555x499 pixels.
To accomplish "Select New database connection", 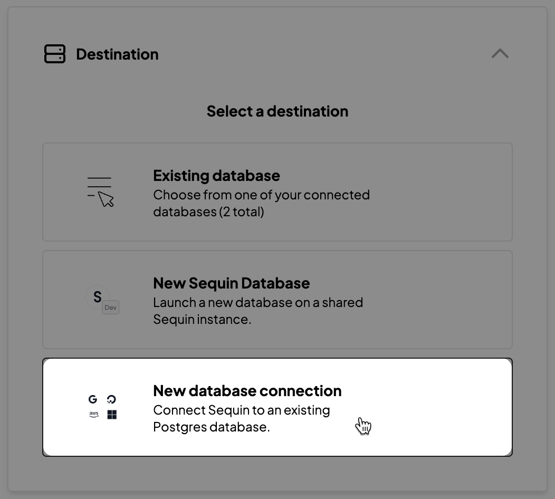I will coord(277,407).
